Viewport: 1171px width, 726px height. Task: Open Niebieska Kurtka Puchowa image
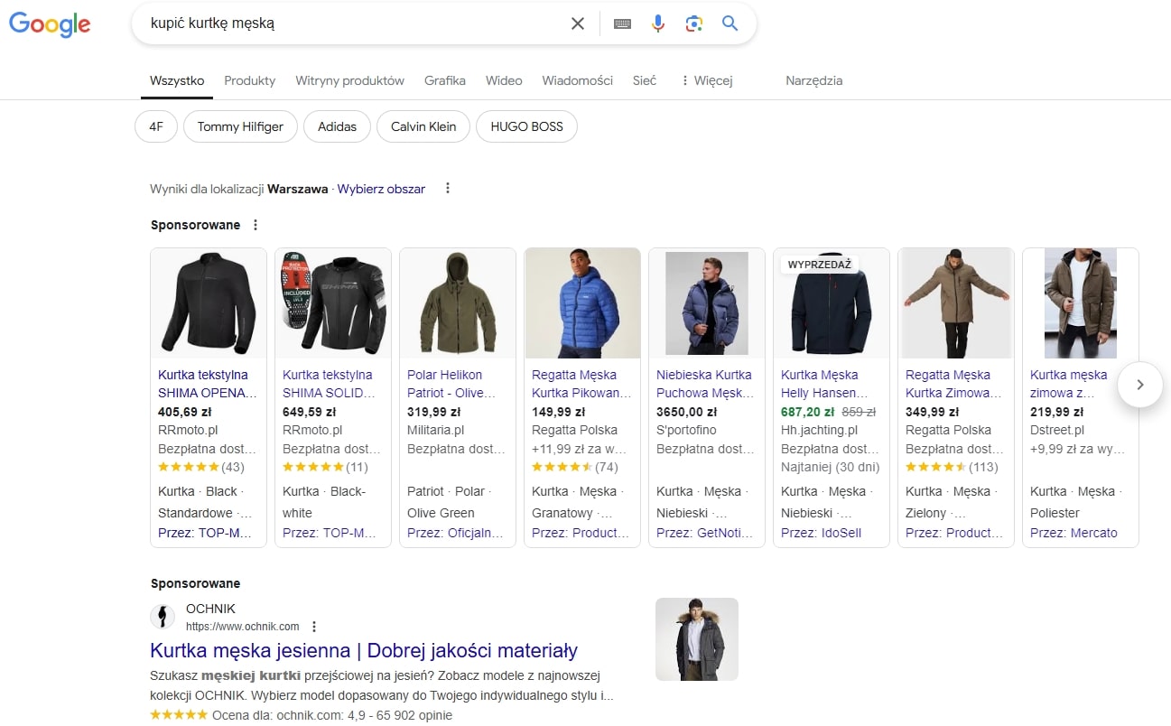707,303
